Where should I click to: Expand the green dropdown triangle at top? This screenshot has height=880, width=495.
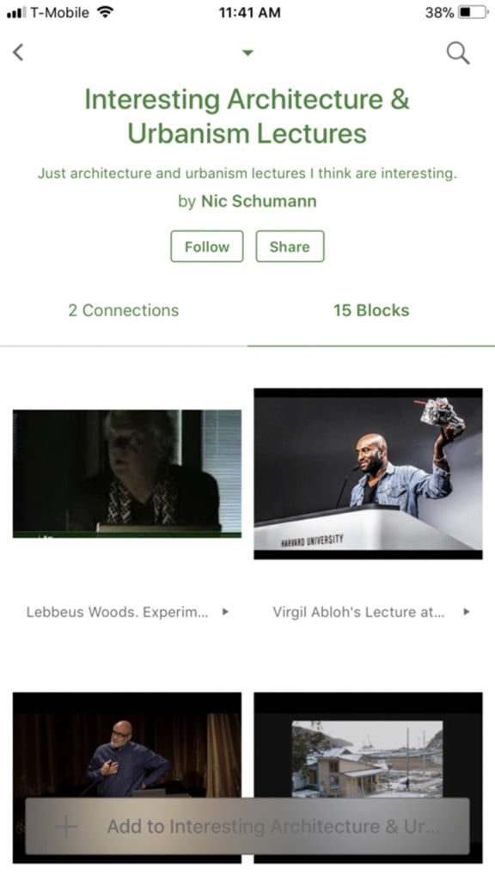(x=247, y=52)
